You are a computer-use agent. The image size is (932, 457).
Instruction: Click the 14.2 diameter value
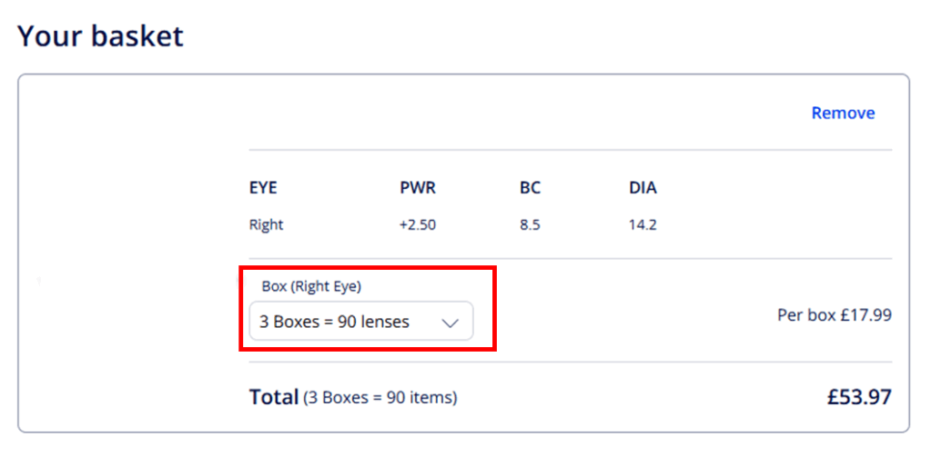[x=643, y=225]
